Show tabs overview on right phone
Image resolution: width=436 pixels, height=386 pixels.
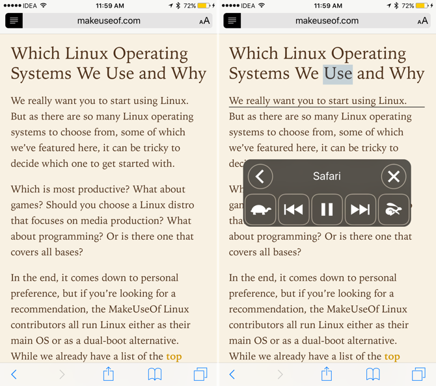pyautogui.click(x=419, y=374)
